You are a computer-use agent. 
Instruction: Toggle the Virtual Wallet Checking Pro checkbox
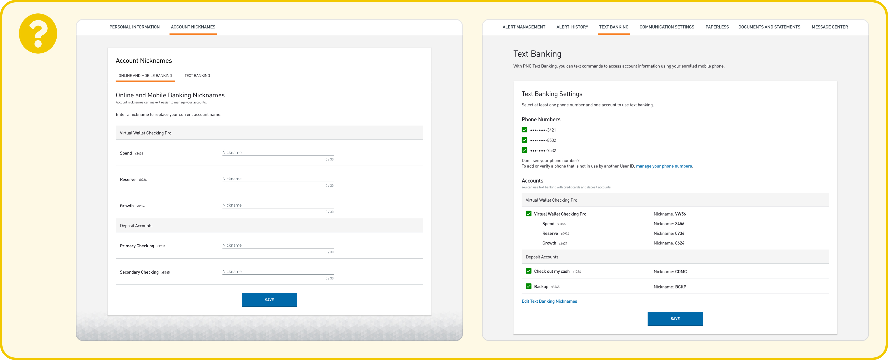[x=528, y=213]
